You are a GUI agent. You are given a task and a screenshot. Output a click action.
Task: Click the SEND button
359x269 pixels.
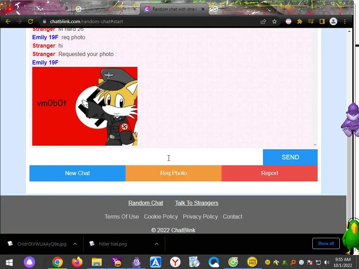tap(290, 157)
